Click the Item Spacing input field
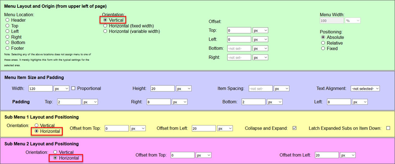 point(260,88)
